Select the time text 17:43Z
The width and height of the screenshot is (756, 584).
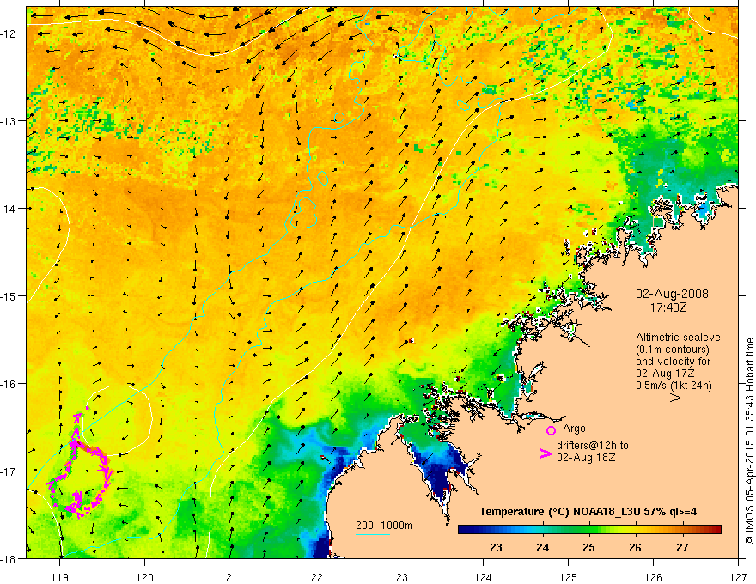click(x=668, y=307)
